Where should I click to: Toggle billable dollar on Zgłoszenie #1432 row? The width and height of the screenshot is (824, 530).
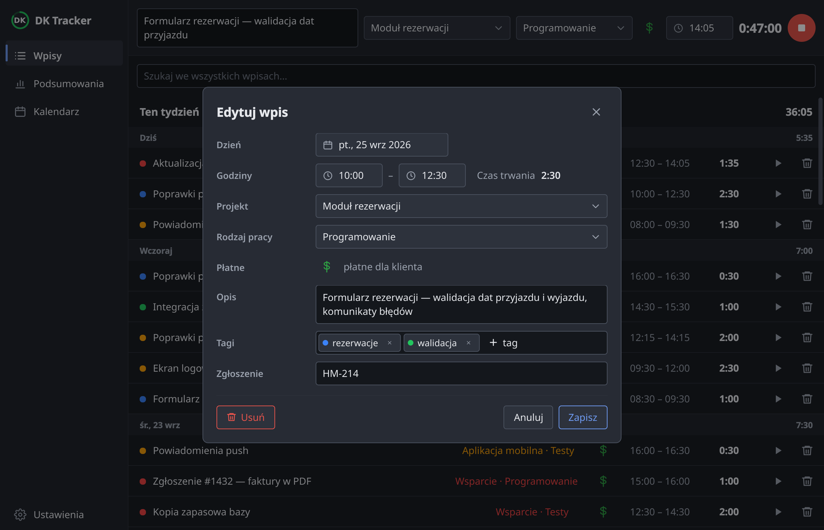coord(603,481)
